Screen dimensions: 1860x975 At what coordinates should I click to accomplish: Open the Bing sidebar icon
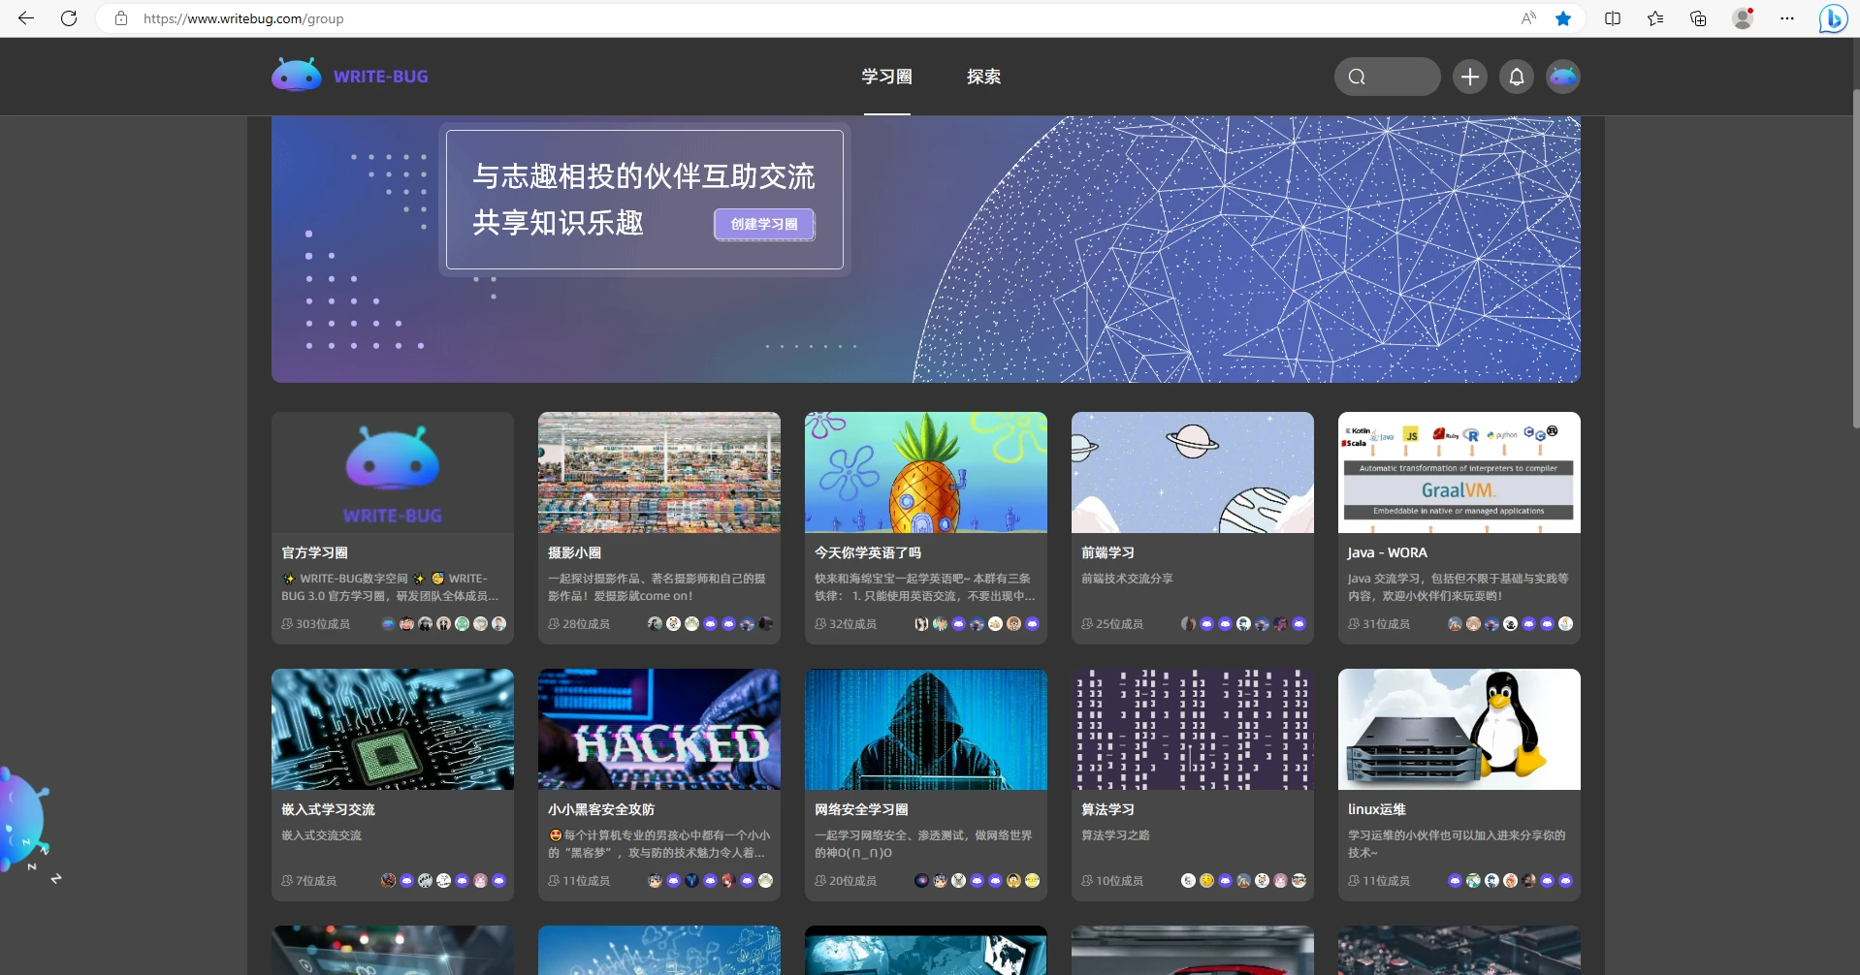[x=1833, y=18]
